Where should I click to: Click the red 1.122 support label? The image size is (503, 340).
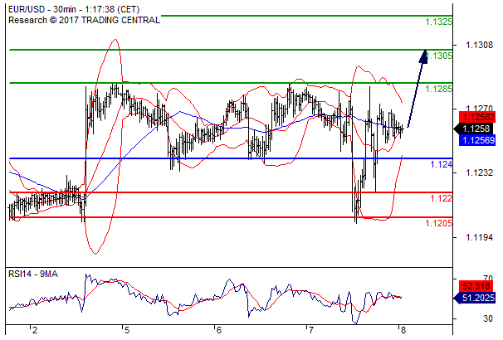[x=441, y=198]
